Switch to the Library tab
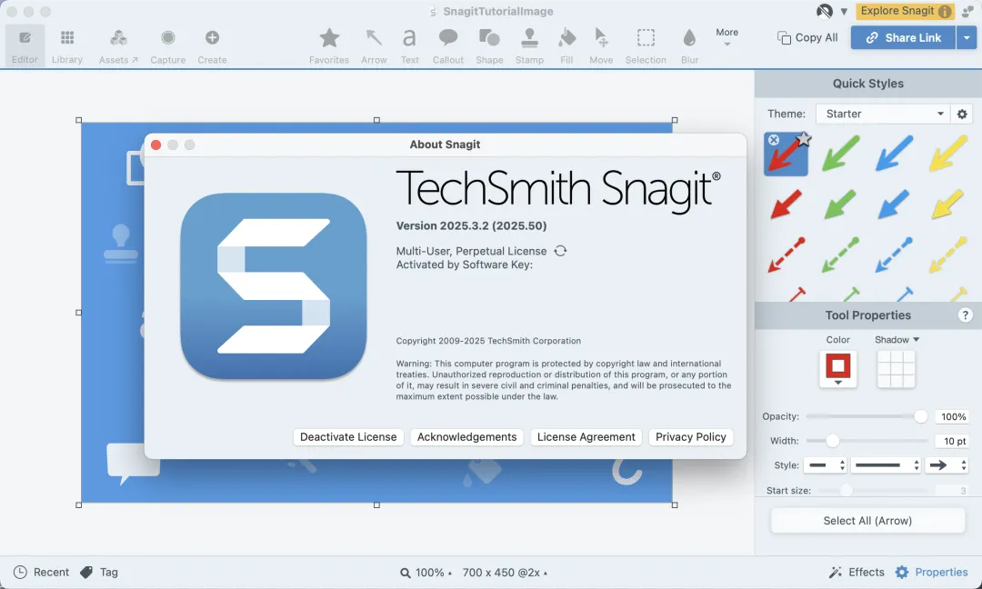 tap(67, 45)
